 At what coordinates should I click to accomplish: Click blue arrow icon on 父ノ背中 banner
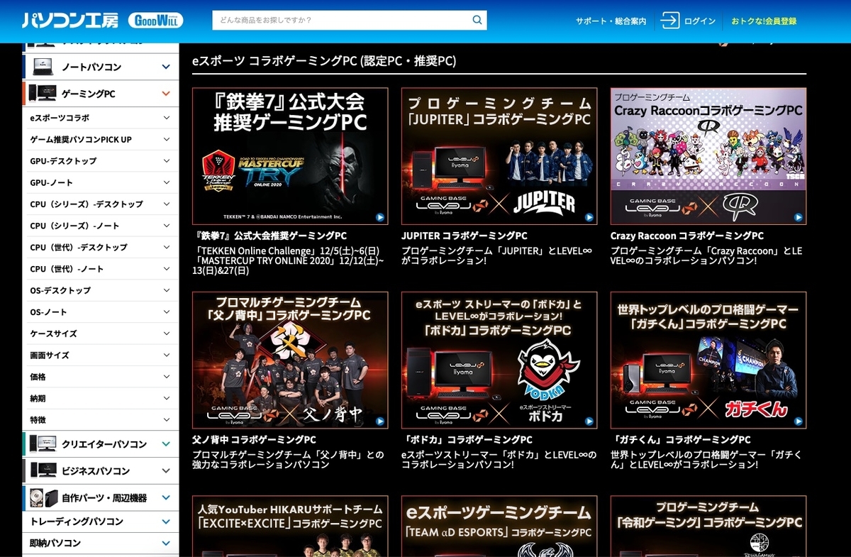click(x=380, y=421)
